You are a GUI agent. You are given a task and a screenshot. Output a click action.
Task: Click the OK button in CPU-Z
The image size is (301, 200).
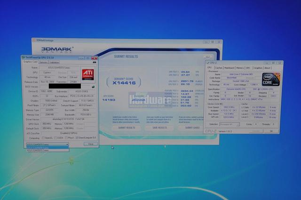tap(271, 131)
